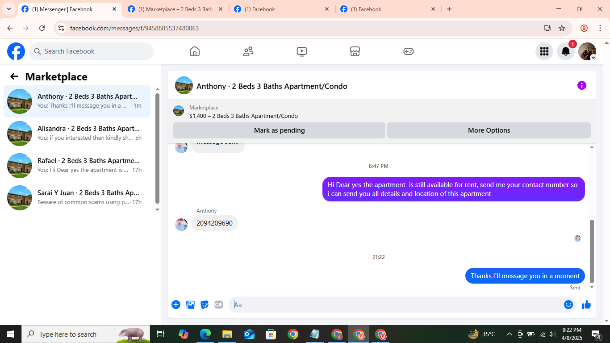
Task: Open Alisandra conversation in the list
Action: click(77, 134)
